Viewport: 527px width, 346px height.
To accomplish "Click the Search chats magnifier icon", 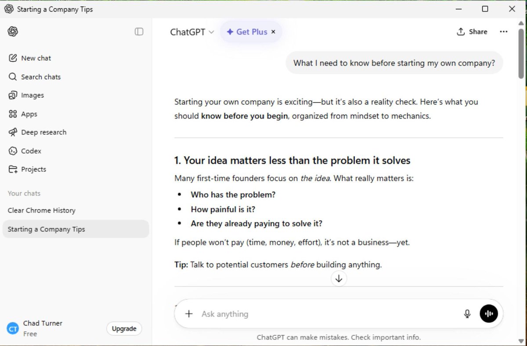I will click(13, 77).
